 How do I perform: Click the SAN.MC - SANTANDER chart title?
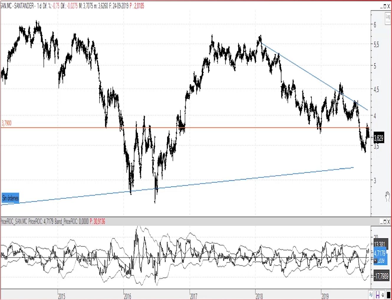coord(17,6)
